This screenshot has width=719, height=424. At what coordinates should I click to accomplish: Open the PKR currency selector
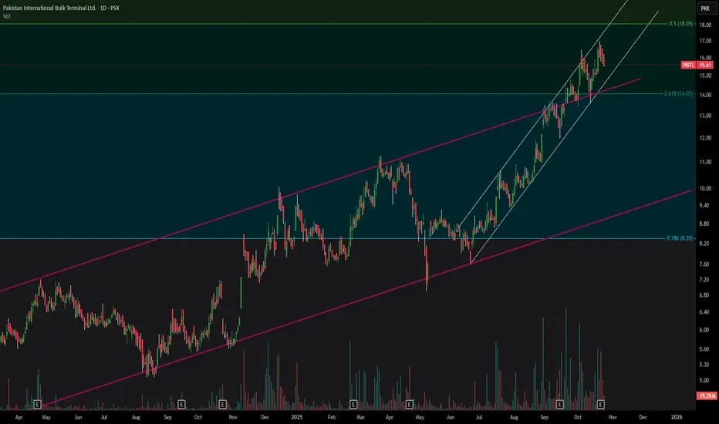(705, 8)
